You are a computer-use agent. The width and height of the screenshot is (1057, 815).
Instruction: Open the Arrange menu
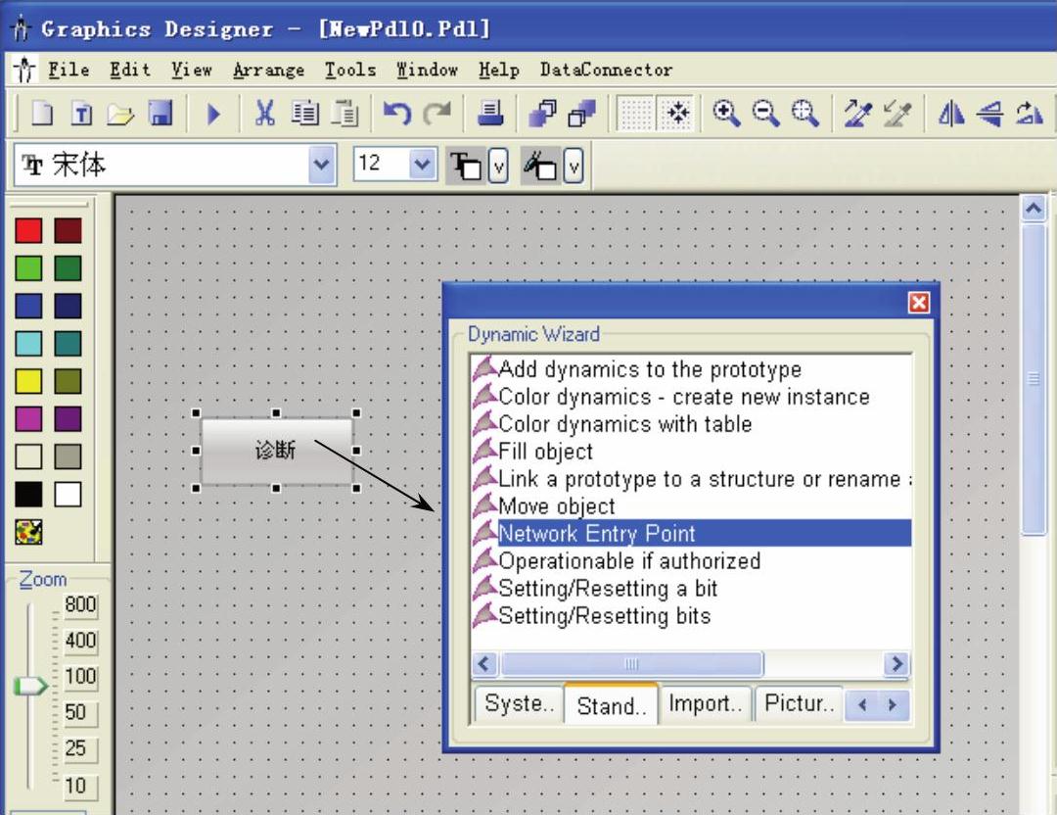(x=268, y=71)
